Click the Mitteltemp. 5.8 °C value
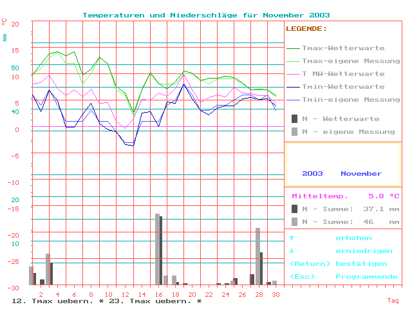Image resolution: width=412 pixels, height=309 pixels. tap(384, 196)
